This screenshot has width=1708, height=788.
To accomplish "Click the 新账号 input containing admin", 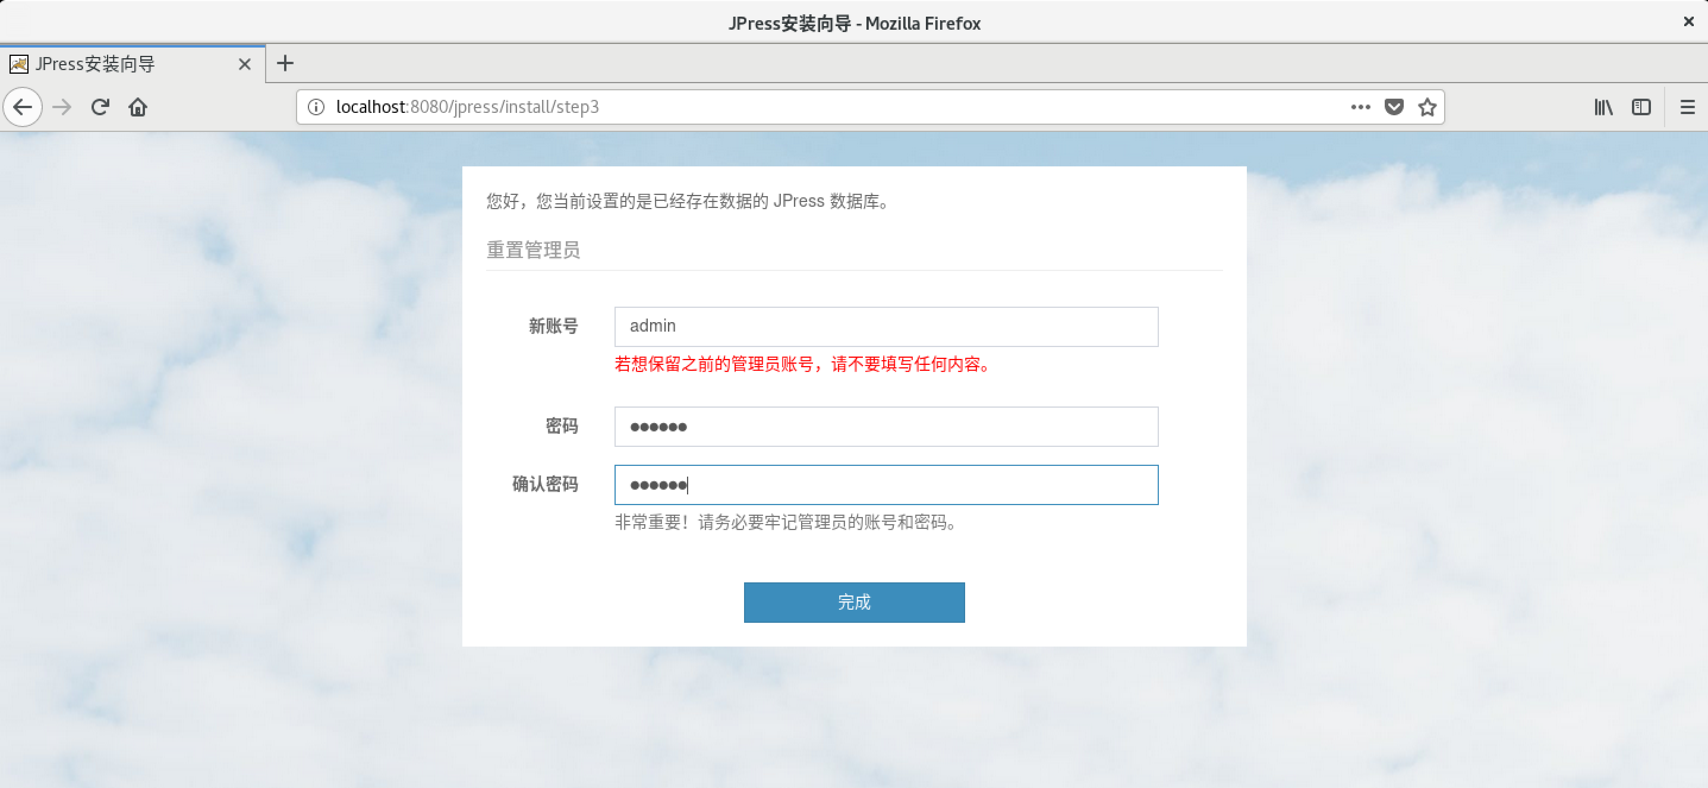I will tap(886, 326).
